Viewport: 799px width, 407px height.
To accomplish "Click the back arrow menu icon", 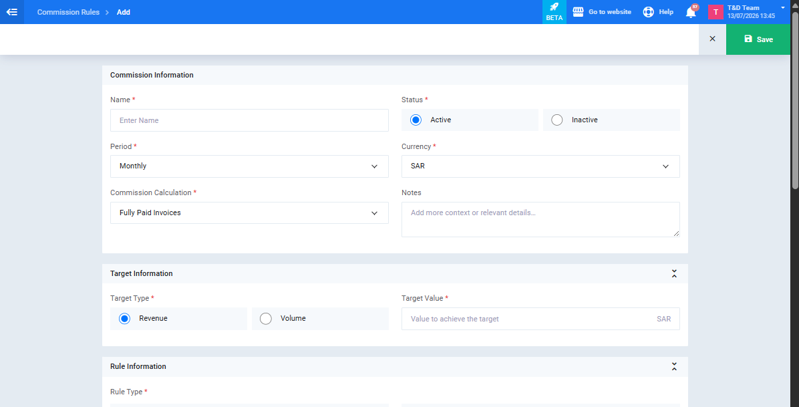I will [x=12, y=12].
